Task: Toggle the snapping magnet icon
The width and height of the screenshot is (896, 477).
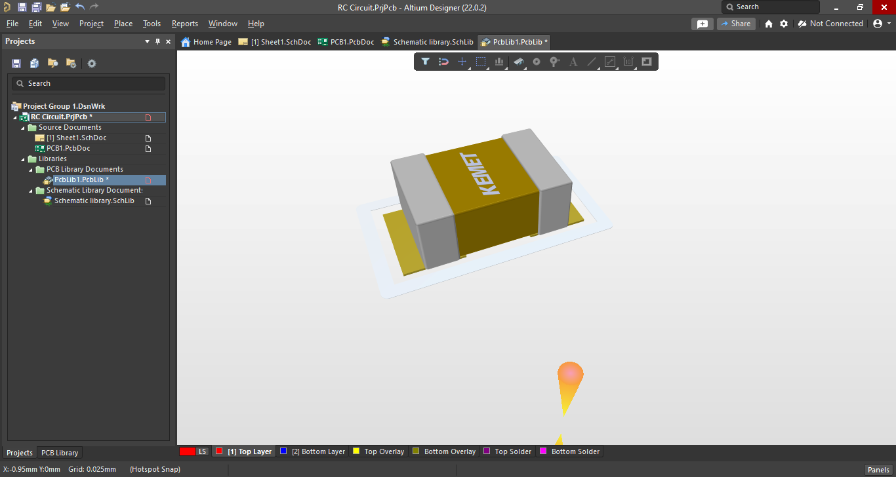Action: point(444,62)
